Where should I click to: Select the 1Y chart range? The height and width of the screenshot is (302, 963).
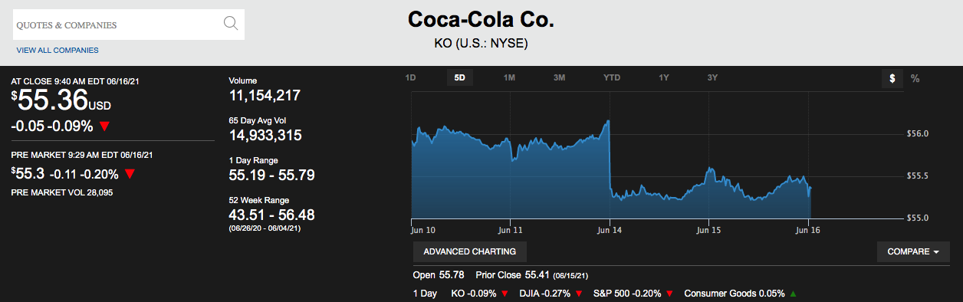pos(663,77)
